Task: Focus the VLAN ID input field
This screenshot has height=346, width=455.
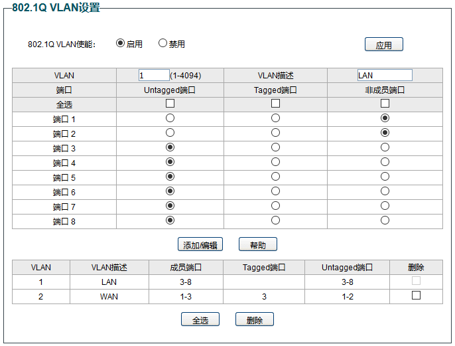Action: (x=154, y=75)
